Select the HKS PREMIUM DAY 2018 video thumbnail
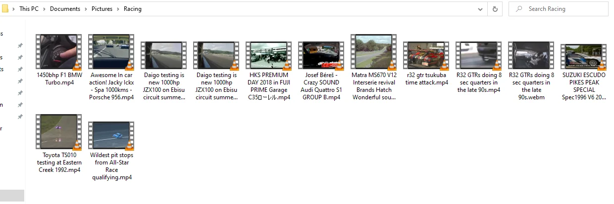This screenshot has height=204, width=614. click(269, 55)
